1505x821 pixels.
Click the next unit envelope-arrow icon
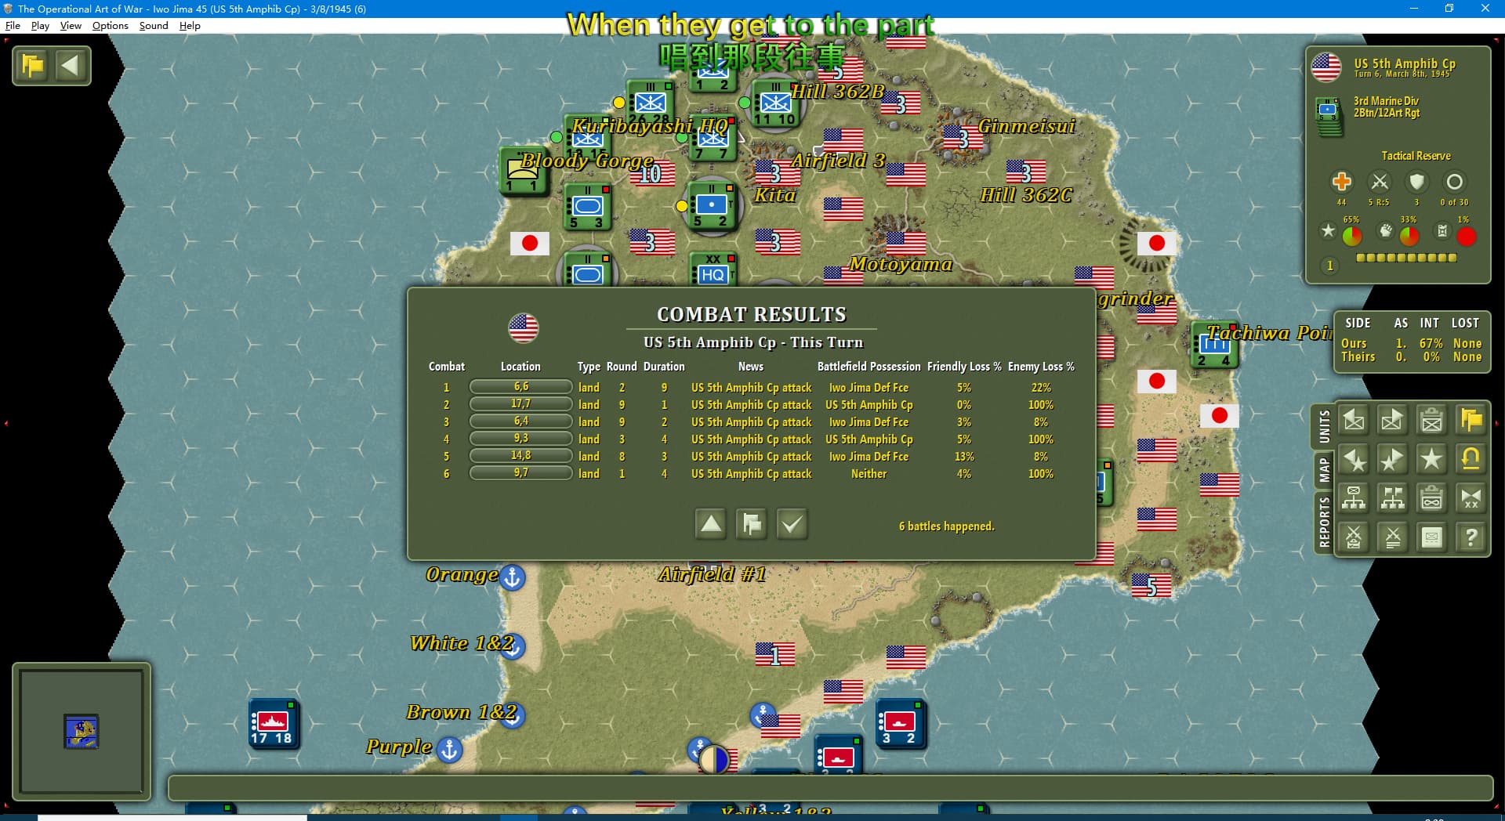(x=1392, y=421)
